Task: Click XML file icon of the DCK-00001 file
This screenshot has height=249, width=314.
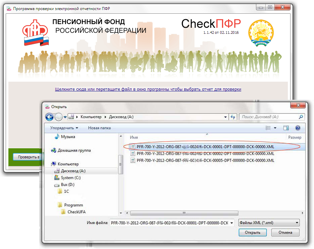Action: click(133, 147)
